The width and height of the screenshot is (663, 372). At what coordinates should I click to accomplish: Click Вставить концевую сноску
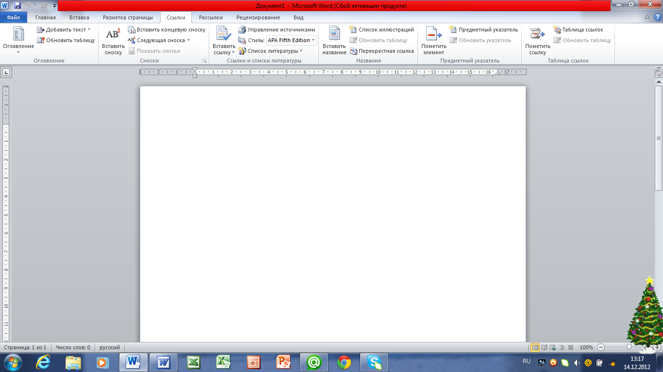[x=167, y=30]
